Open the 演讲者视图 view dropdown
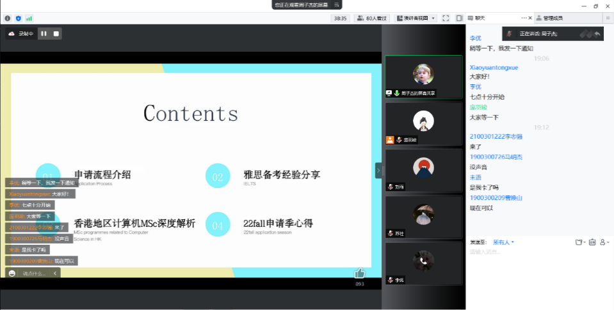 click(416, 19)
